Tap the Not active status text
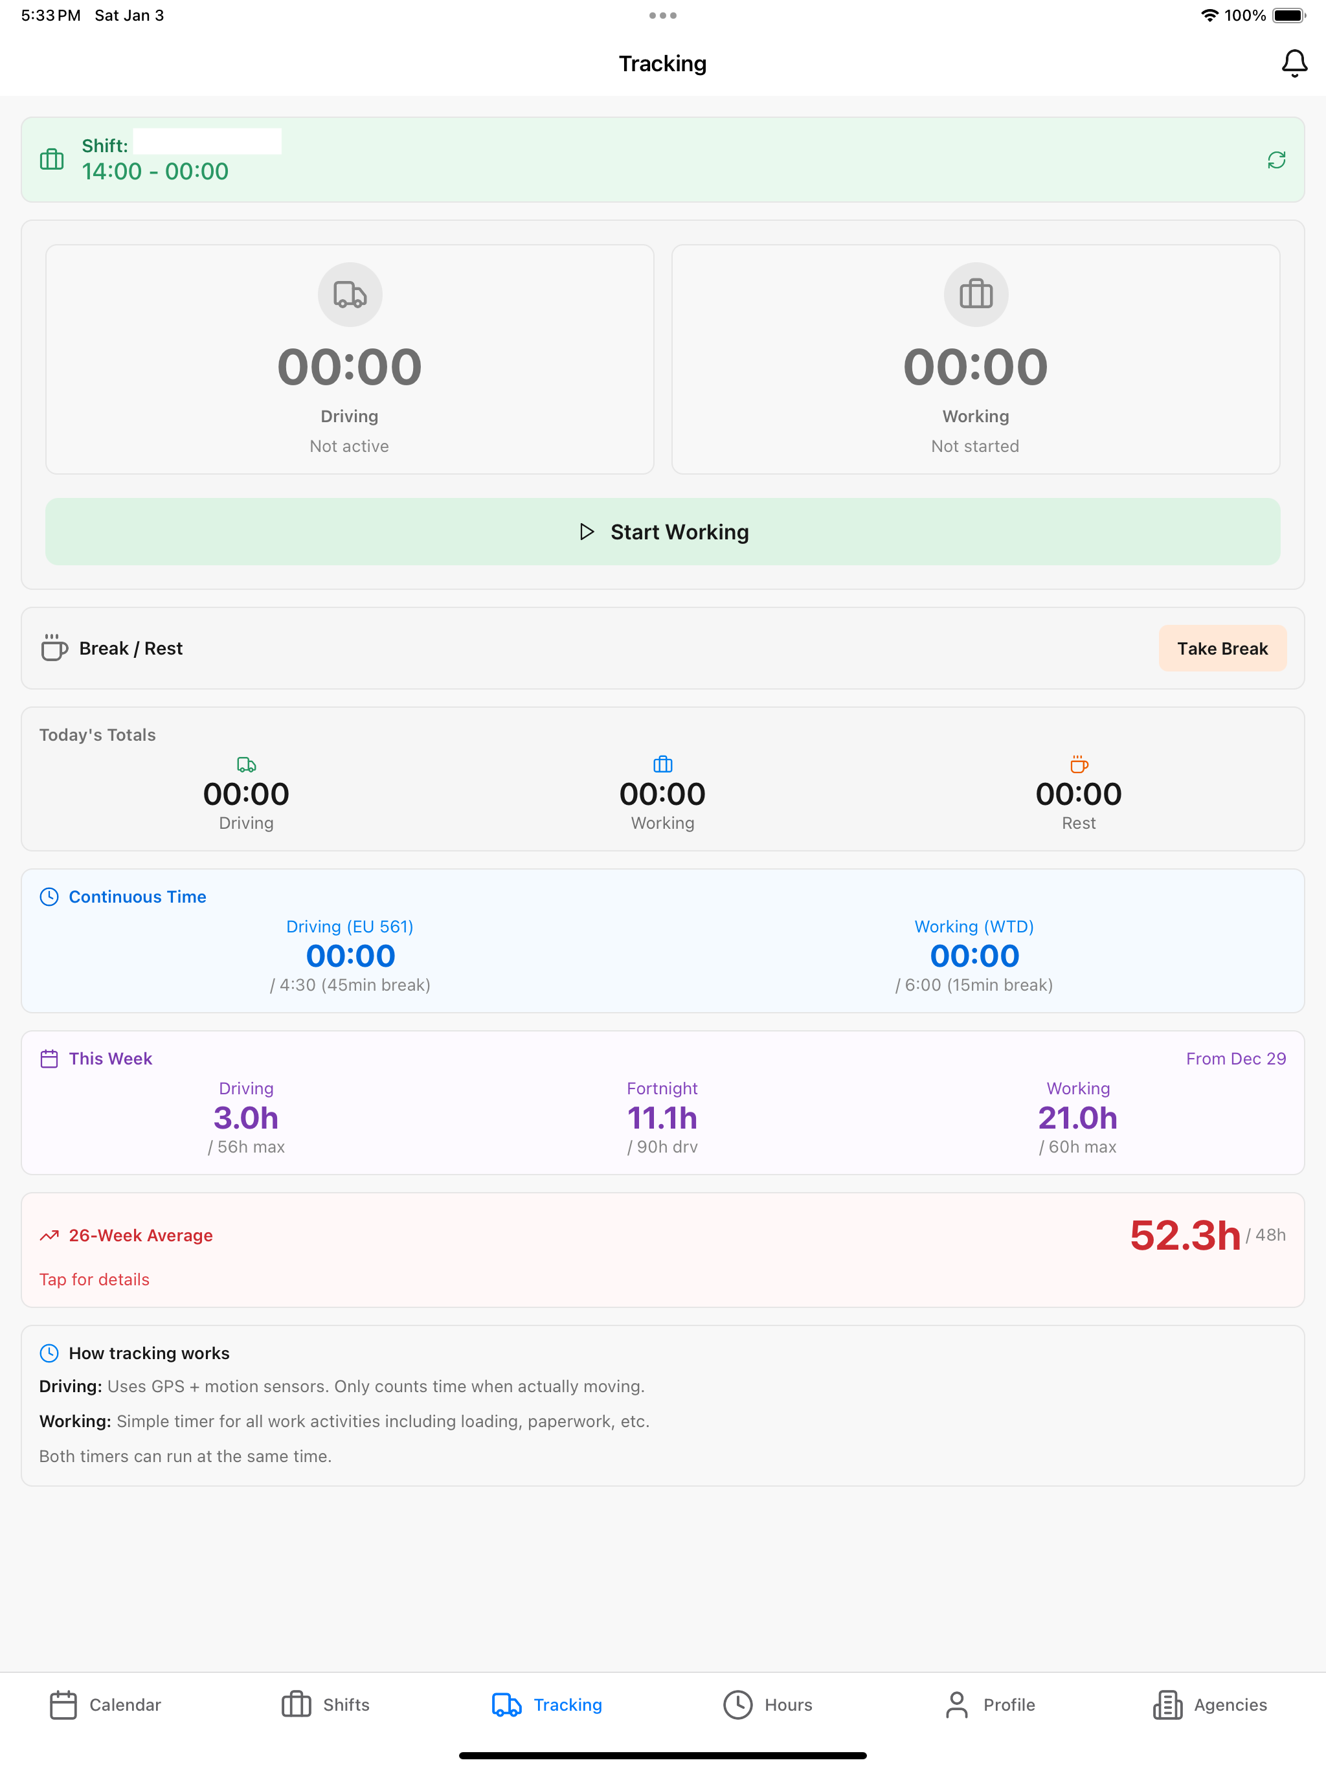The width and height of the screenshot is (1326, 1769). [x=350, y=446]
